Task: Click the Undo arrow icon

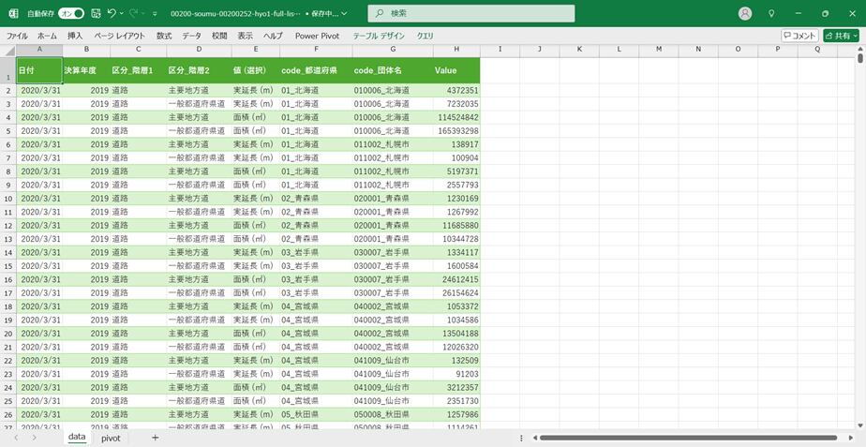Action: tap(112, 13)
